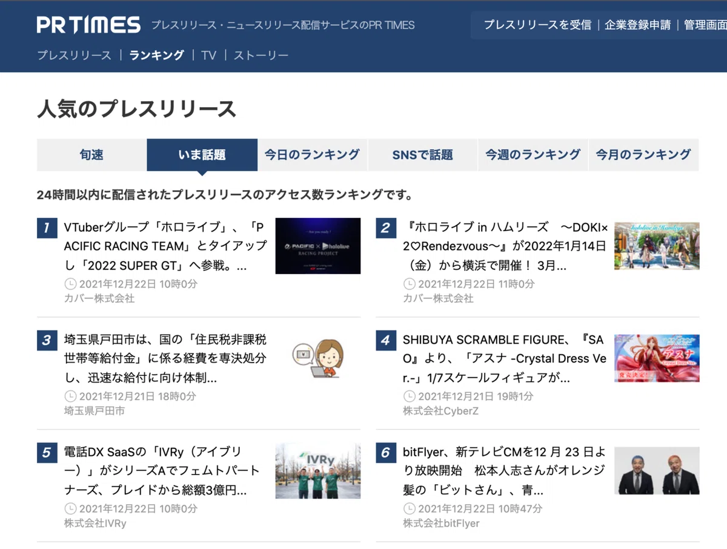
Task: Click date 2021年12月22日 10時0分 under VTuber article
Action: click(138, 284)
